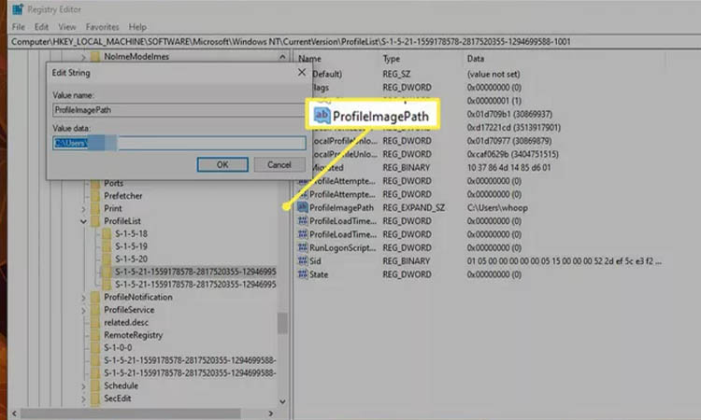Click the ProfileImagePath row's string value icon
Viewport: 701px width, 420px height.
click(x=303, y=207)
